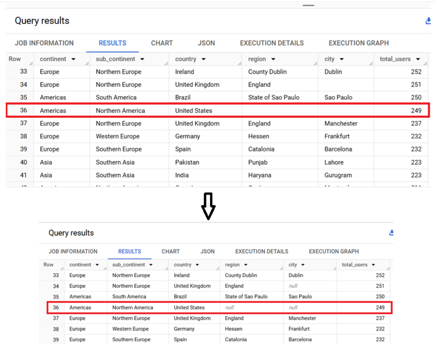Viewport: 435px width, 344px height.
Task: Switch to the CHART tab
Action: (162, 43)
